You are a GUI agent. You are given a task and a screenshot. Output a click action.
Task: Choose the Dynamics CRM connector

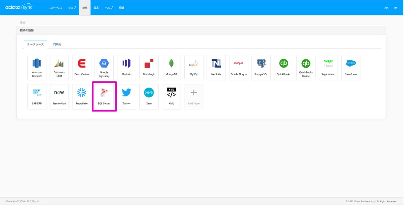click(x=59, y=68)
